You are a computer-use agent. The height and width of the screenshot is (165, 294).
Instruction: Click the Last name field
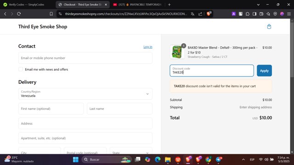(119, 109)
